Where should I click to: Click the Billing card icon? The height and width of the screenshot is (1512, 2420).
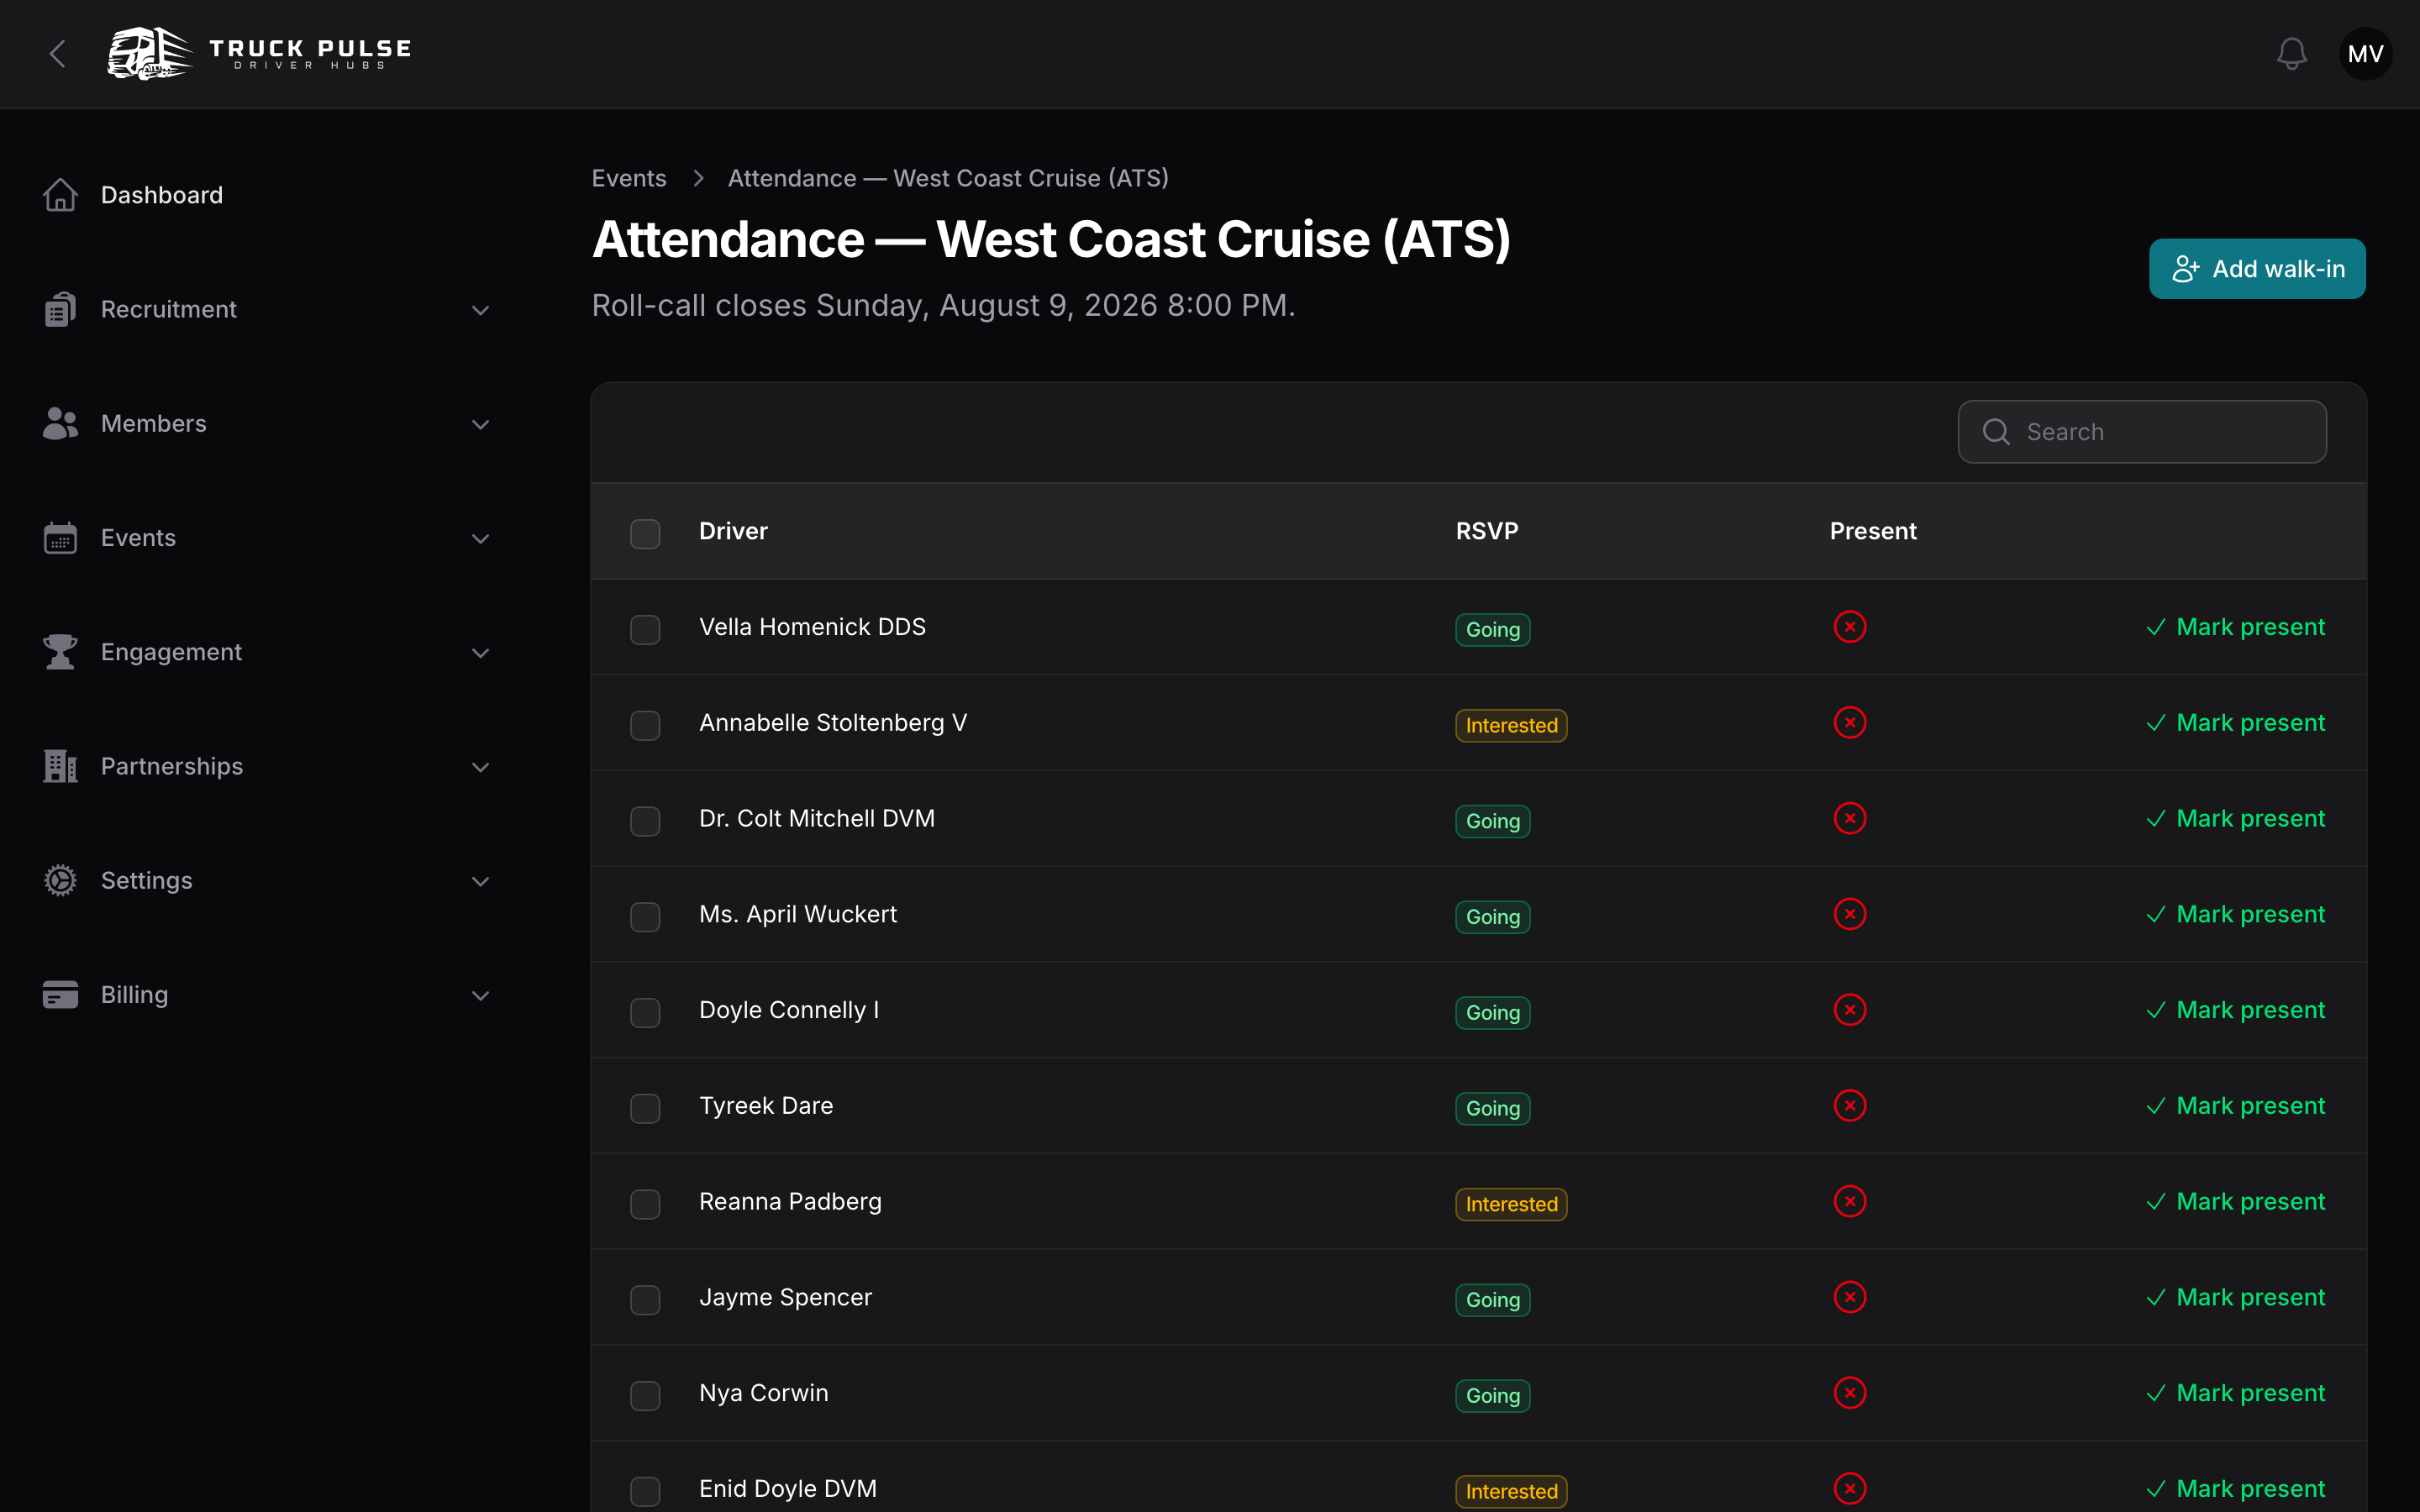point(60,995)
